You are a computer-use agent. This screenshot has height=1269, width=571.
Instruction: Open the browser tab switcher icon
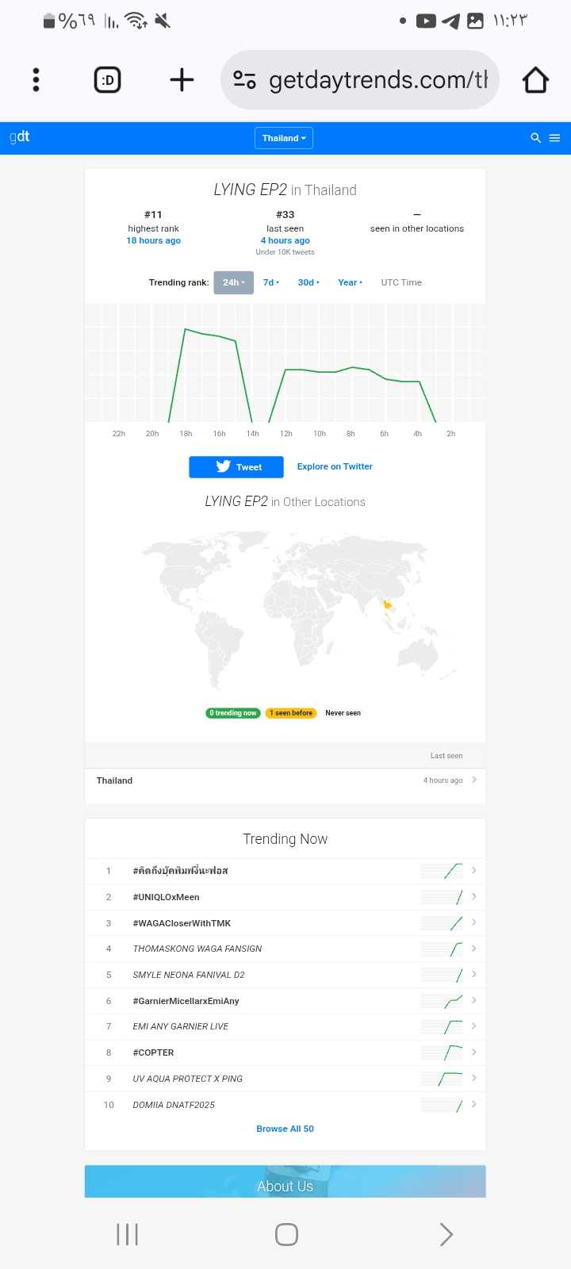[108, 80]
